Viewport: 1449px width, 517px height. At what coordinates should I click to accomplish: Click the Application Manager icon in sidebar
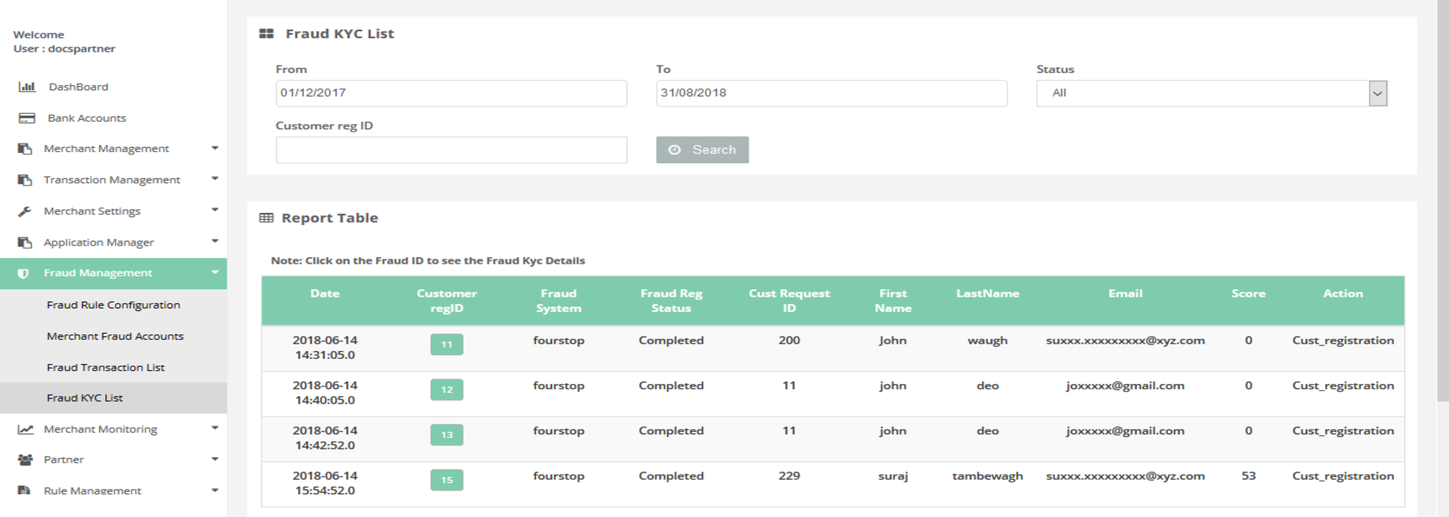[25, 243]
